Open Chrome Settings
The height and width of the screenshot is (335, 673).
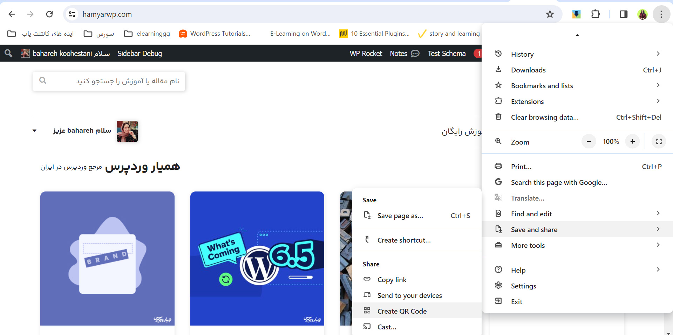coord(577,286)
